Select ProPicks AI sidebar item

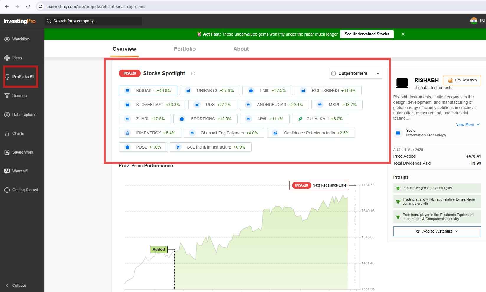point(19,77)
